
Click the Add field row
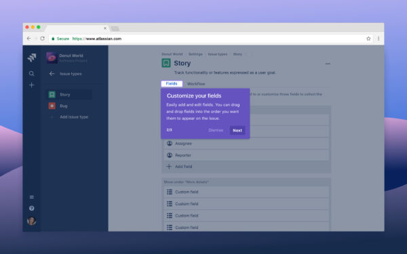pos(246,167)
